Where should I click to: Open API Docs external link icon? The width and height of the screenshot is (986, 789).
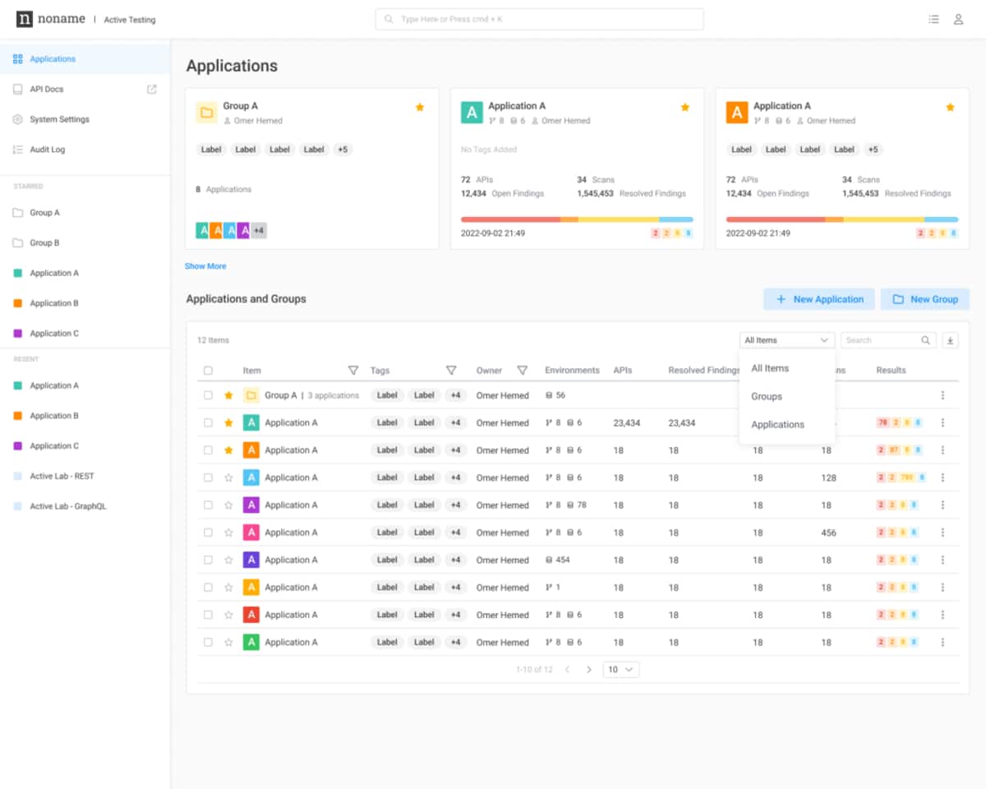tap(151, 90)
